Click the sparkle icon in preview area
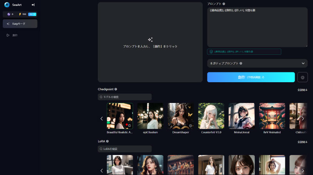313x175 pixels. [150, 40]
